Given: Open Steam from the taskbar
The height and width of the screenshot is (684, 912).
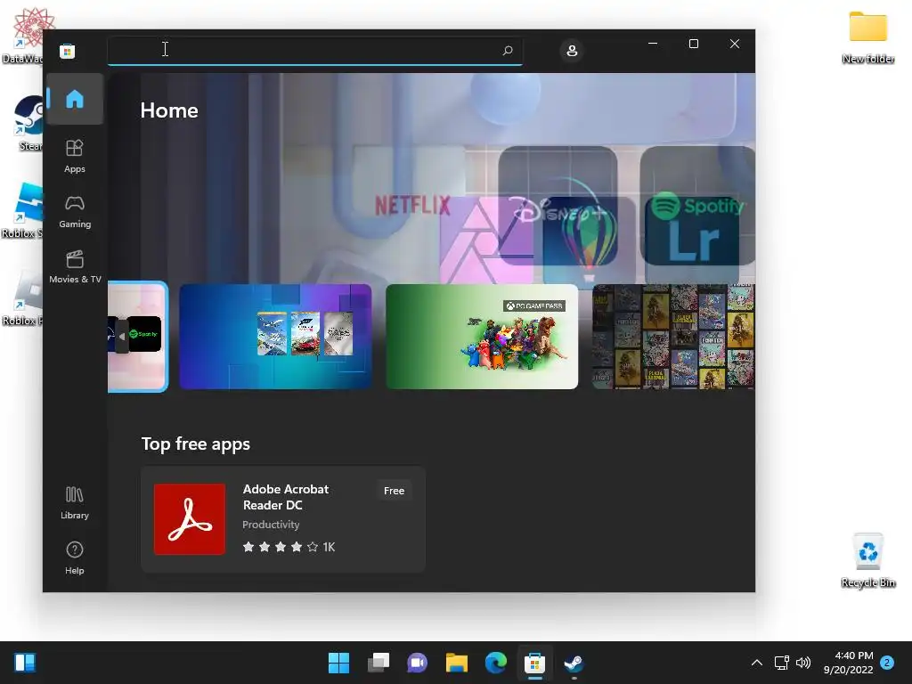Looking at the screenshot, I should click(x=574, y=663).
